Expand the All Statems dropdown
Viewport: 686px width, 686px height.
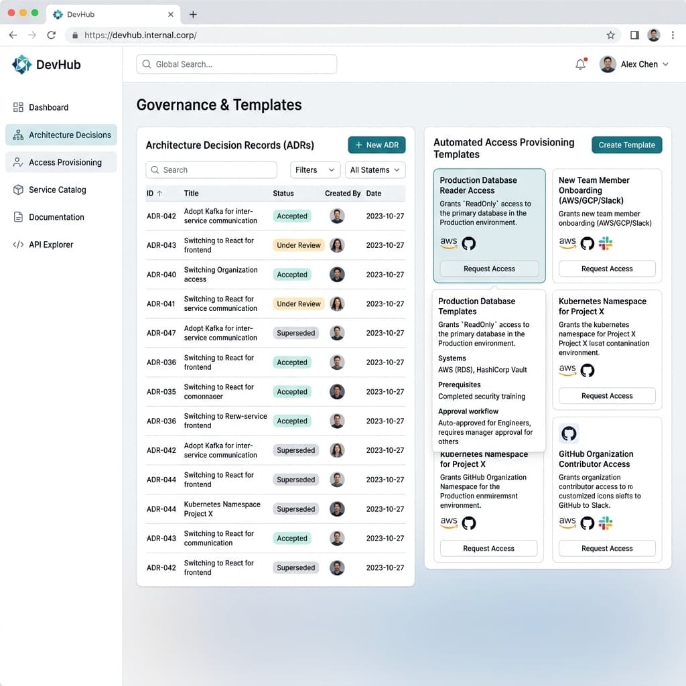coord(375,169)
